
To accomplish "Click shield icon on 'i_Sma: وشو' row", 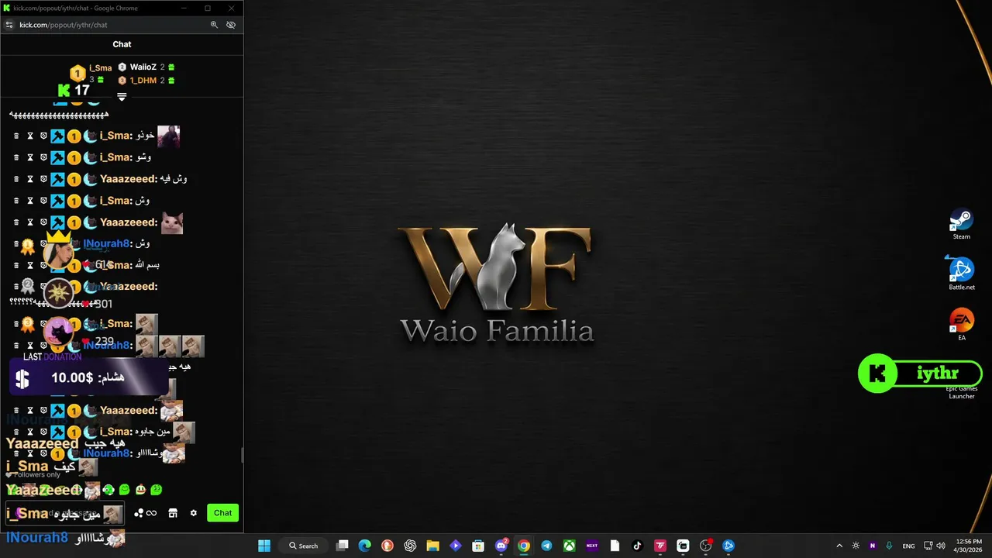I will 43,157.
